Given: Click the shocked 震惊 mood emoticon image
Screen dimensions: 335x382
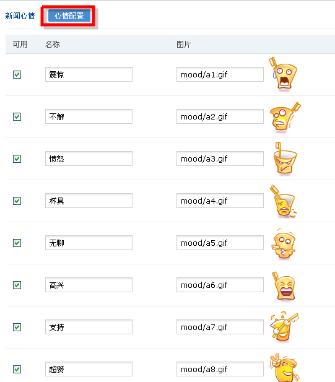Looking at the screenshot, I should pyautogui.click(x=283, y=74).
